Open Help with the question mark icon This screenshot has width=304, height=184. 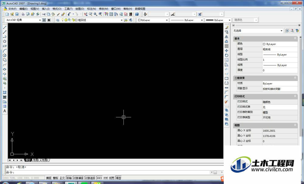tap(137, 14)
